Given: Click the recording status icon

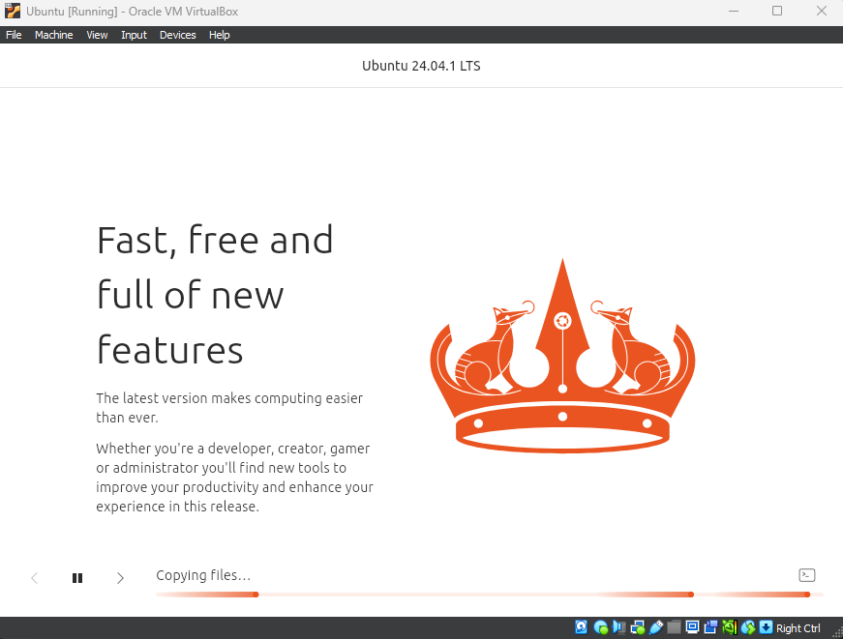Looking at the screenshot, I should [x=710, y=627].
